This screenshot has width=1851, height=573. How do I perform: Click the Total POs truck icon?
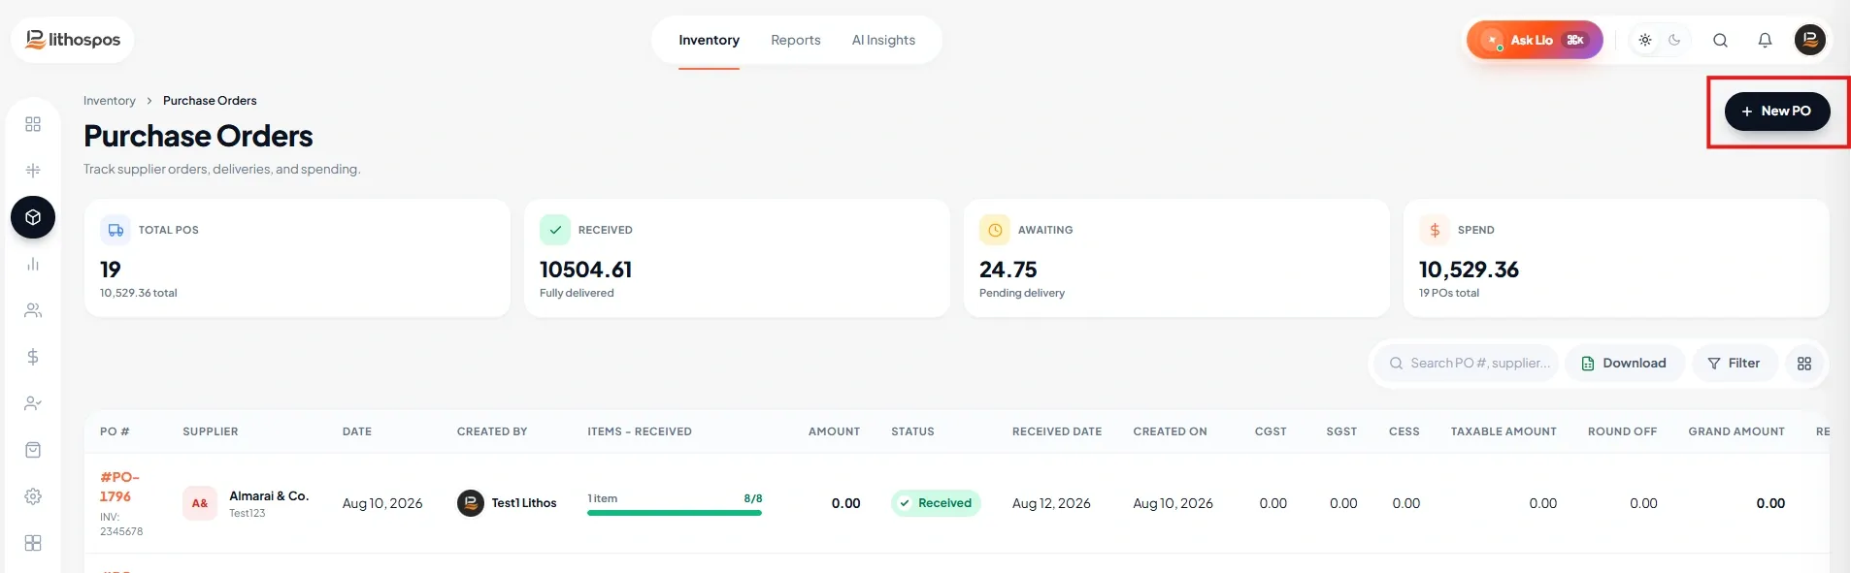pyautogui.click(x=116, y=230)
